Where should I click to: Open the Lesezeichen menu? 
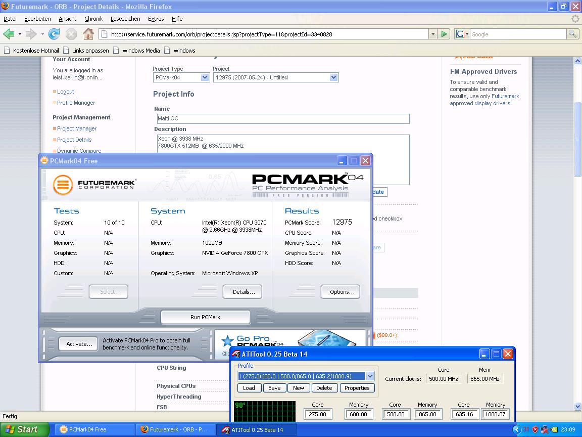point(125,19)
